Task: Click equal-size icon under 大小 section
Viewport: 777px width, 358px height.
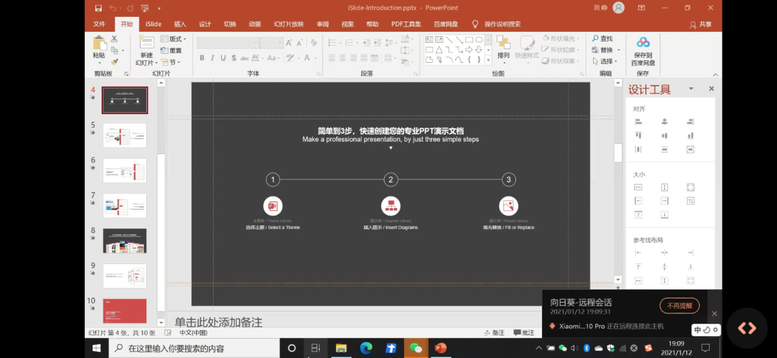Action: pyautogui.click(x=690, y=187)
